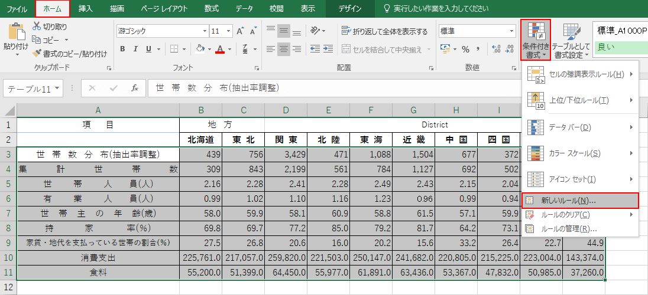
Task: Open カラー スケール submenu
Action: coord(581,153)
